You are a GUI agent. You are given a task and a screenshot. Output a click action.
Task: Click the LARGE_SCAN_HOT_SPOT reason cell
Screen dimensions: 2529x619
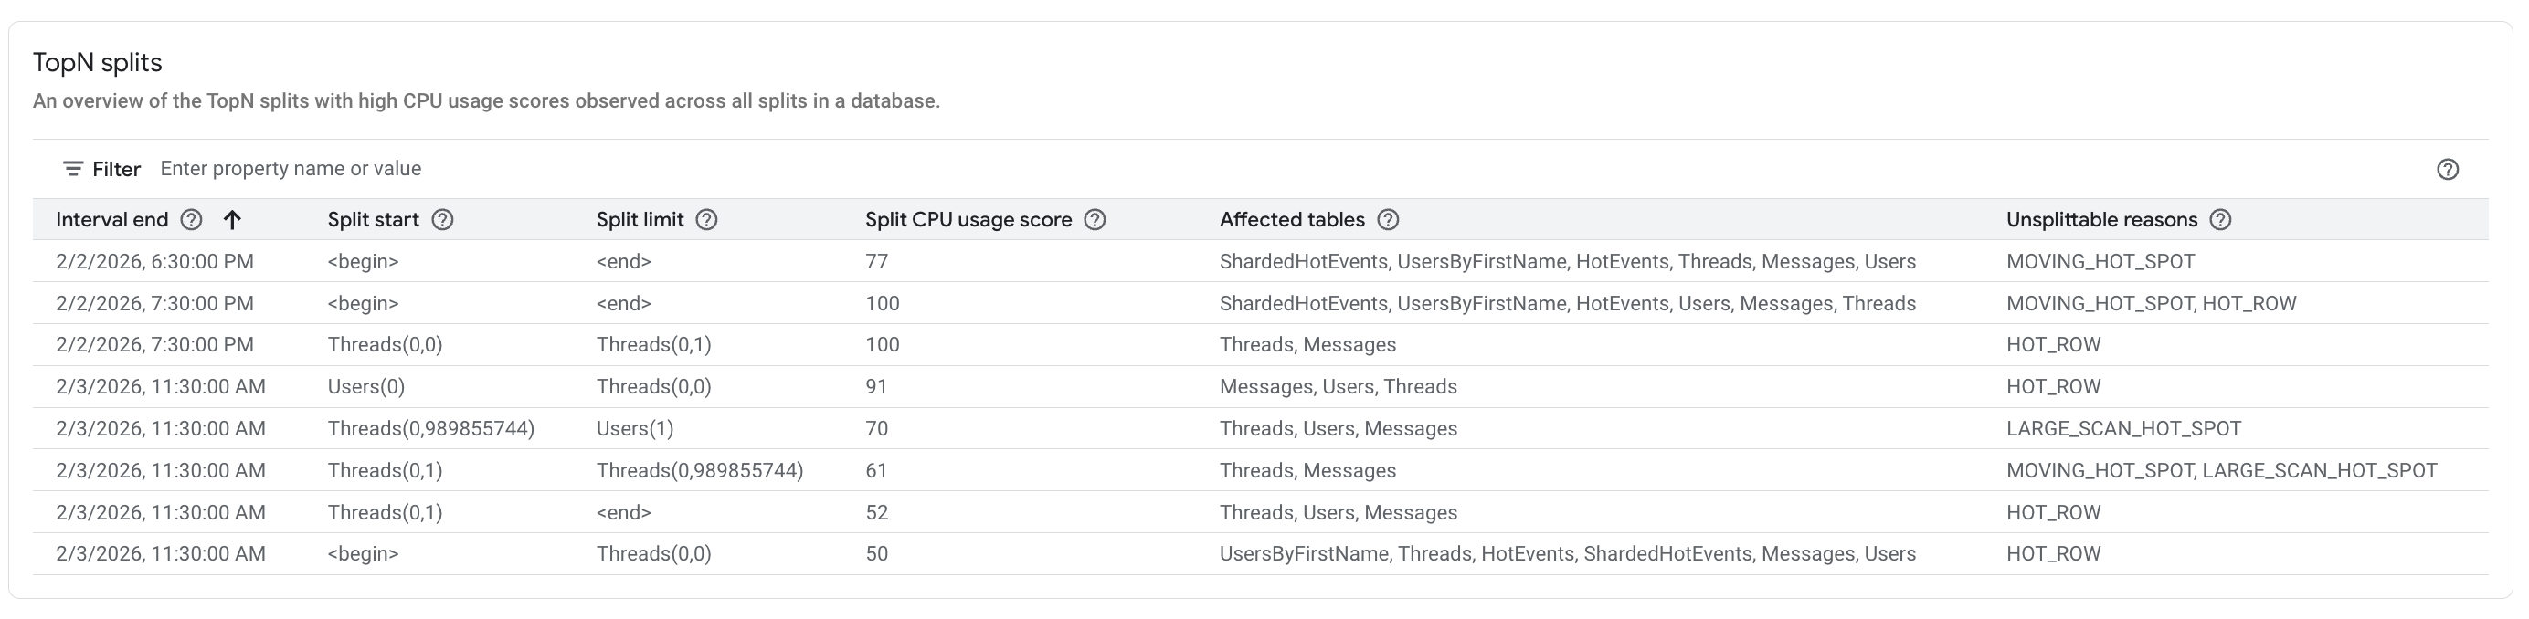pos(2122,429)
